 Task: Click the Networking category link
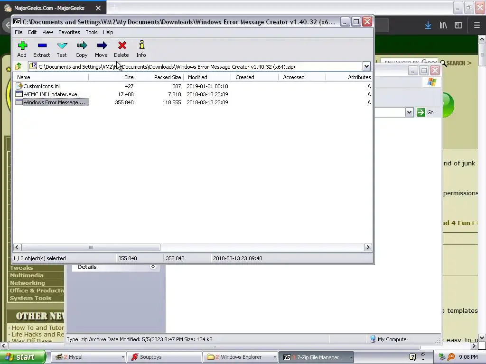[27, 283]
